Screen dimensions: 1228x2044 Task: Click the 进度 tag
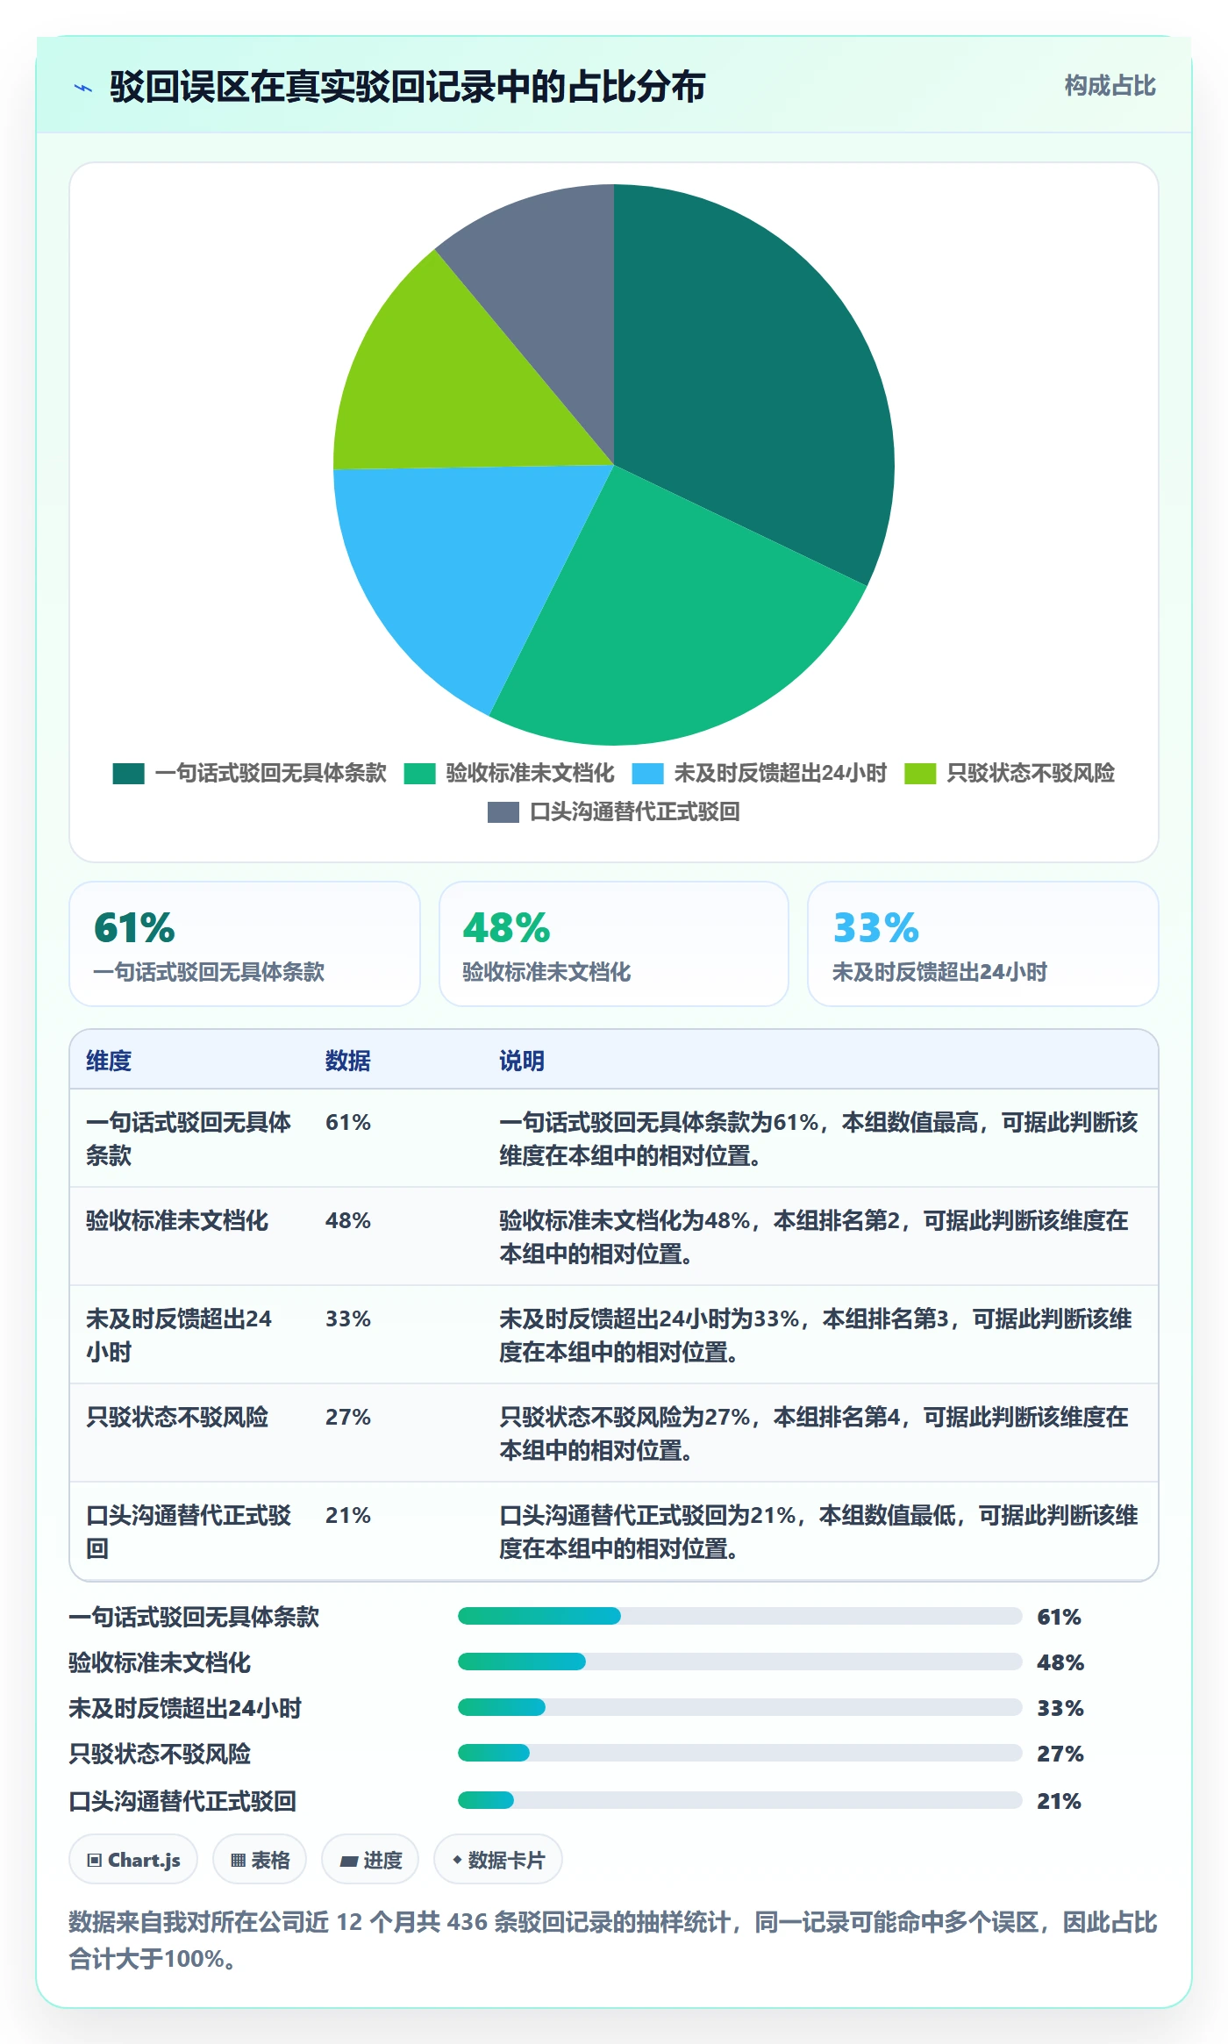[x=370, y=1859]
